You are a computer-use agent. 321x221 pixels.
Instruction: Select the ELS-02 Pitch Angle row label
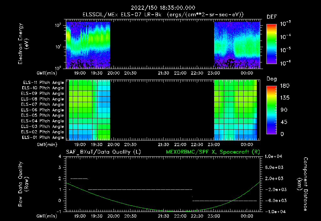click(x=43, y=132)
